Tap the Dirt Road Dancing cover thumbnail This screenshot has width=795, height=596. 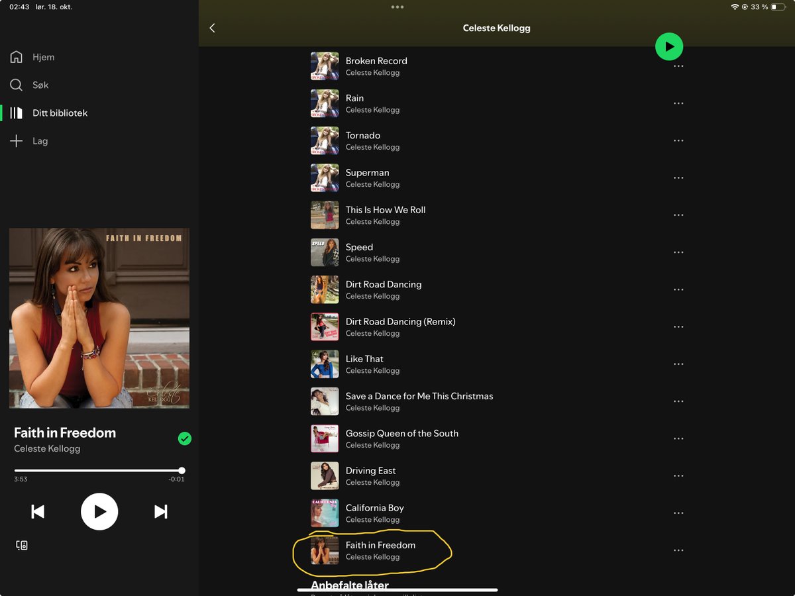coord(325,289)
